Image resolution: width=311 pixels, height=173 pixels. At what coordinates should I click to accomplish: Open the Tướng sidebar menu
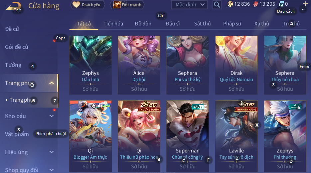[x=13, y=65]
